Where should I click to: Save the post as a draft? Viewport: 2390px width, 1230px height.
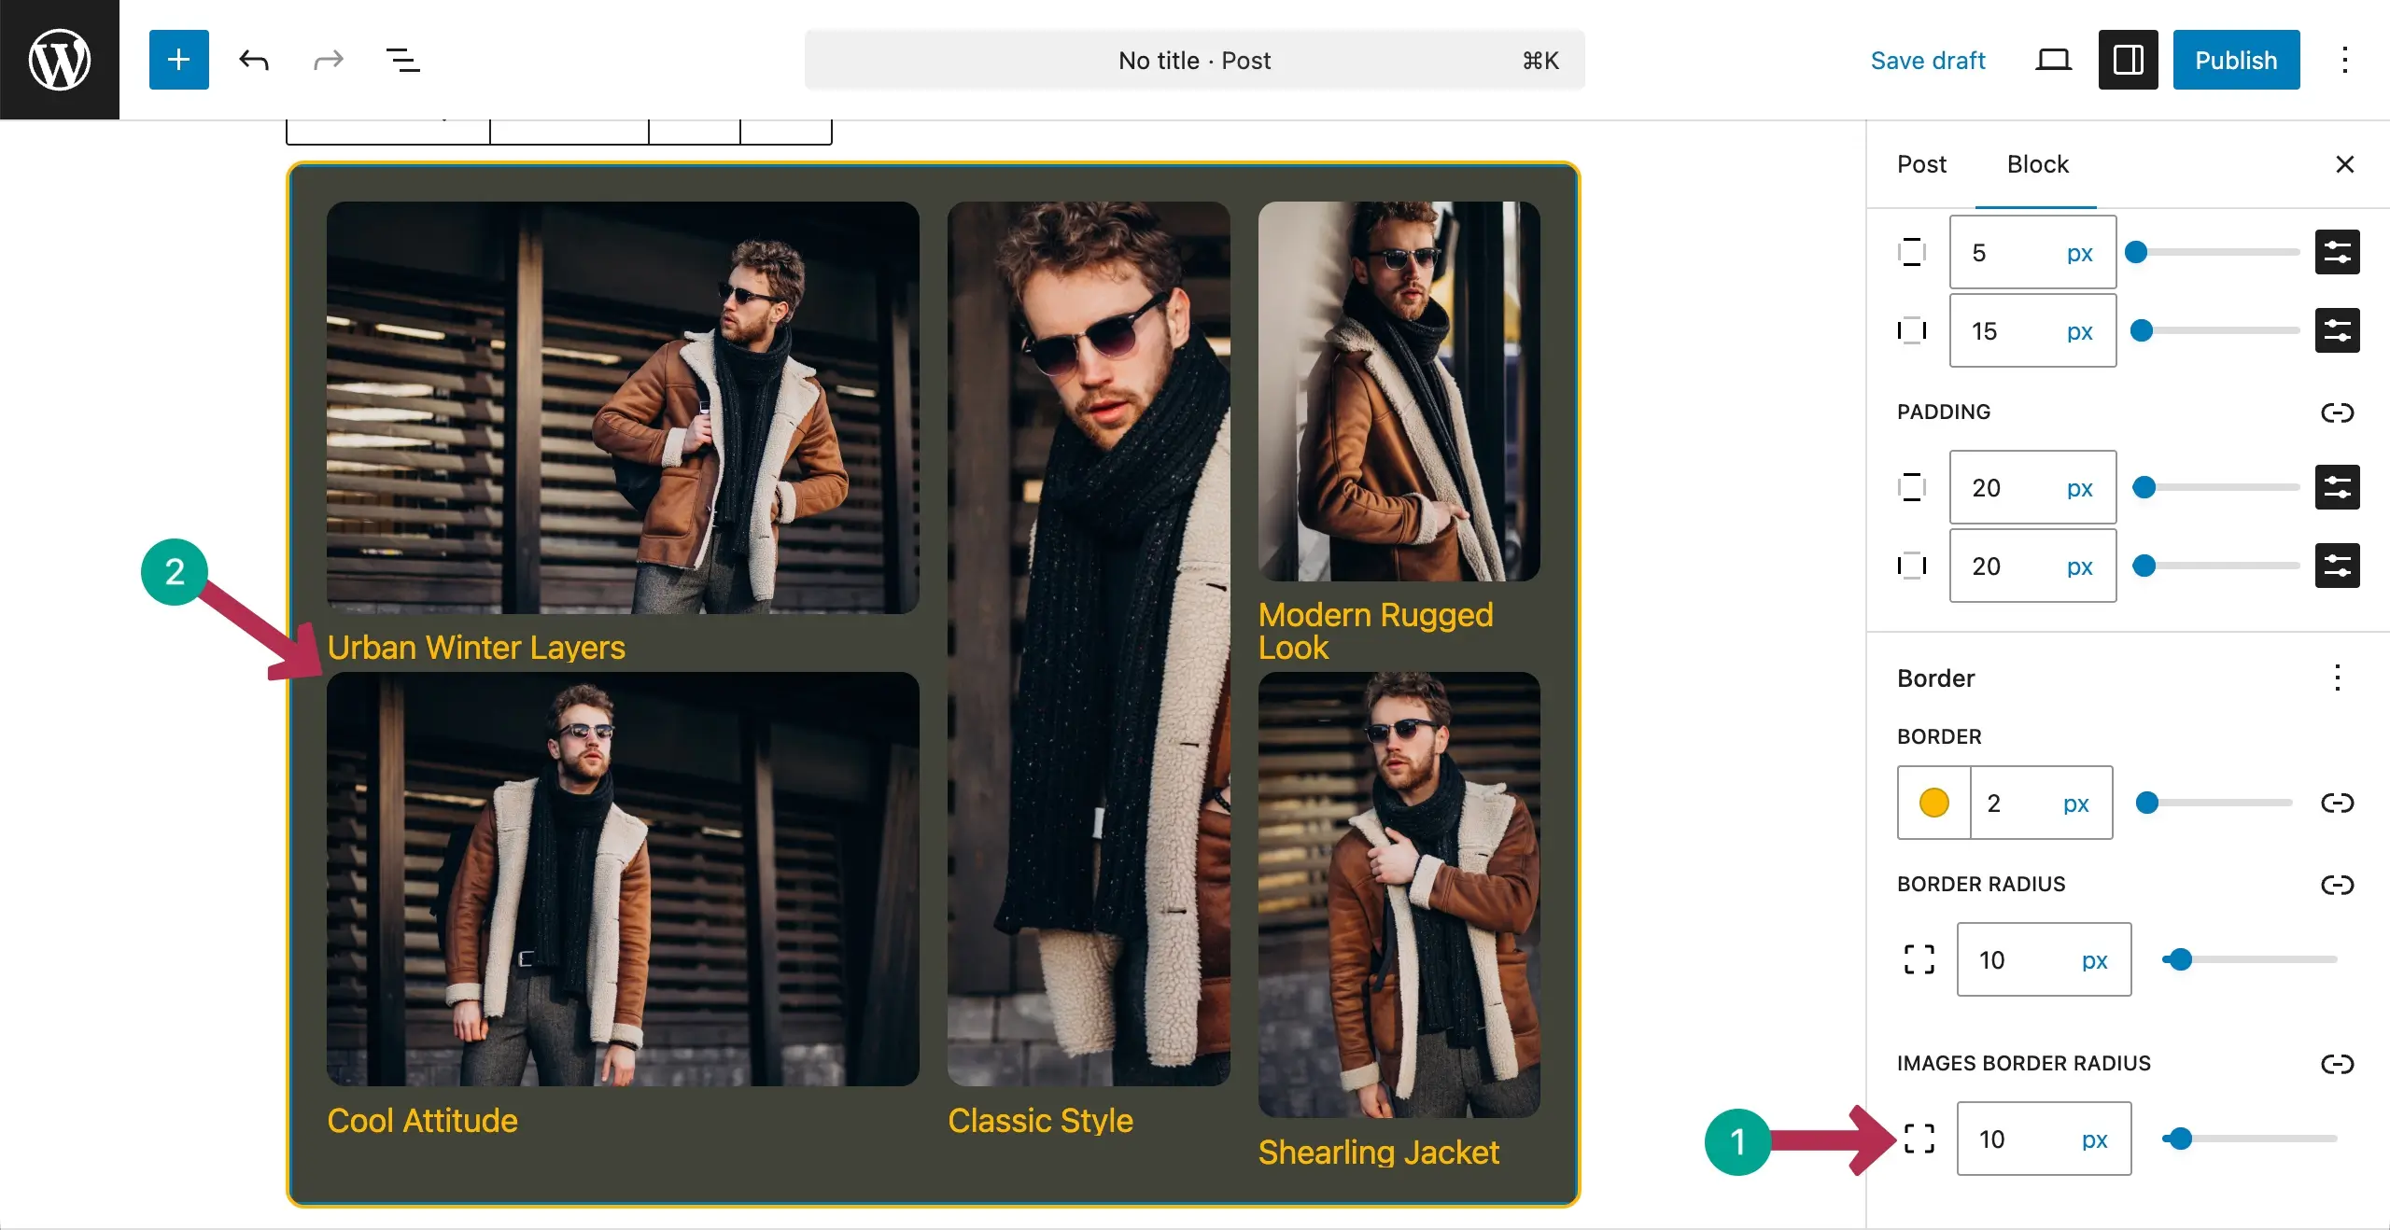click(x=1928, y=60)
